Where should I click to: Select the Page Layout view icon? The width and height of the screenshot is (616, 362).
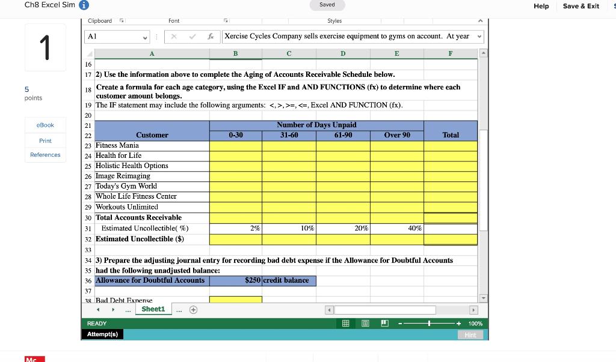[365, 323]
